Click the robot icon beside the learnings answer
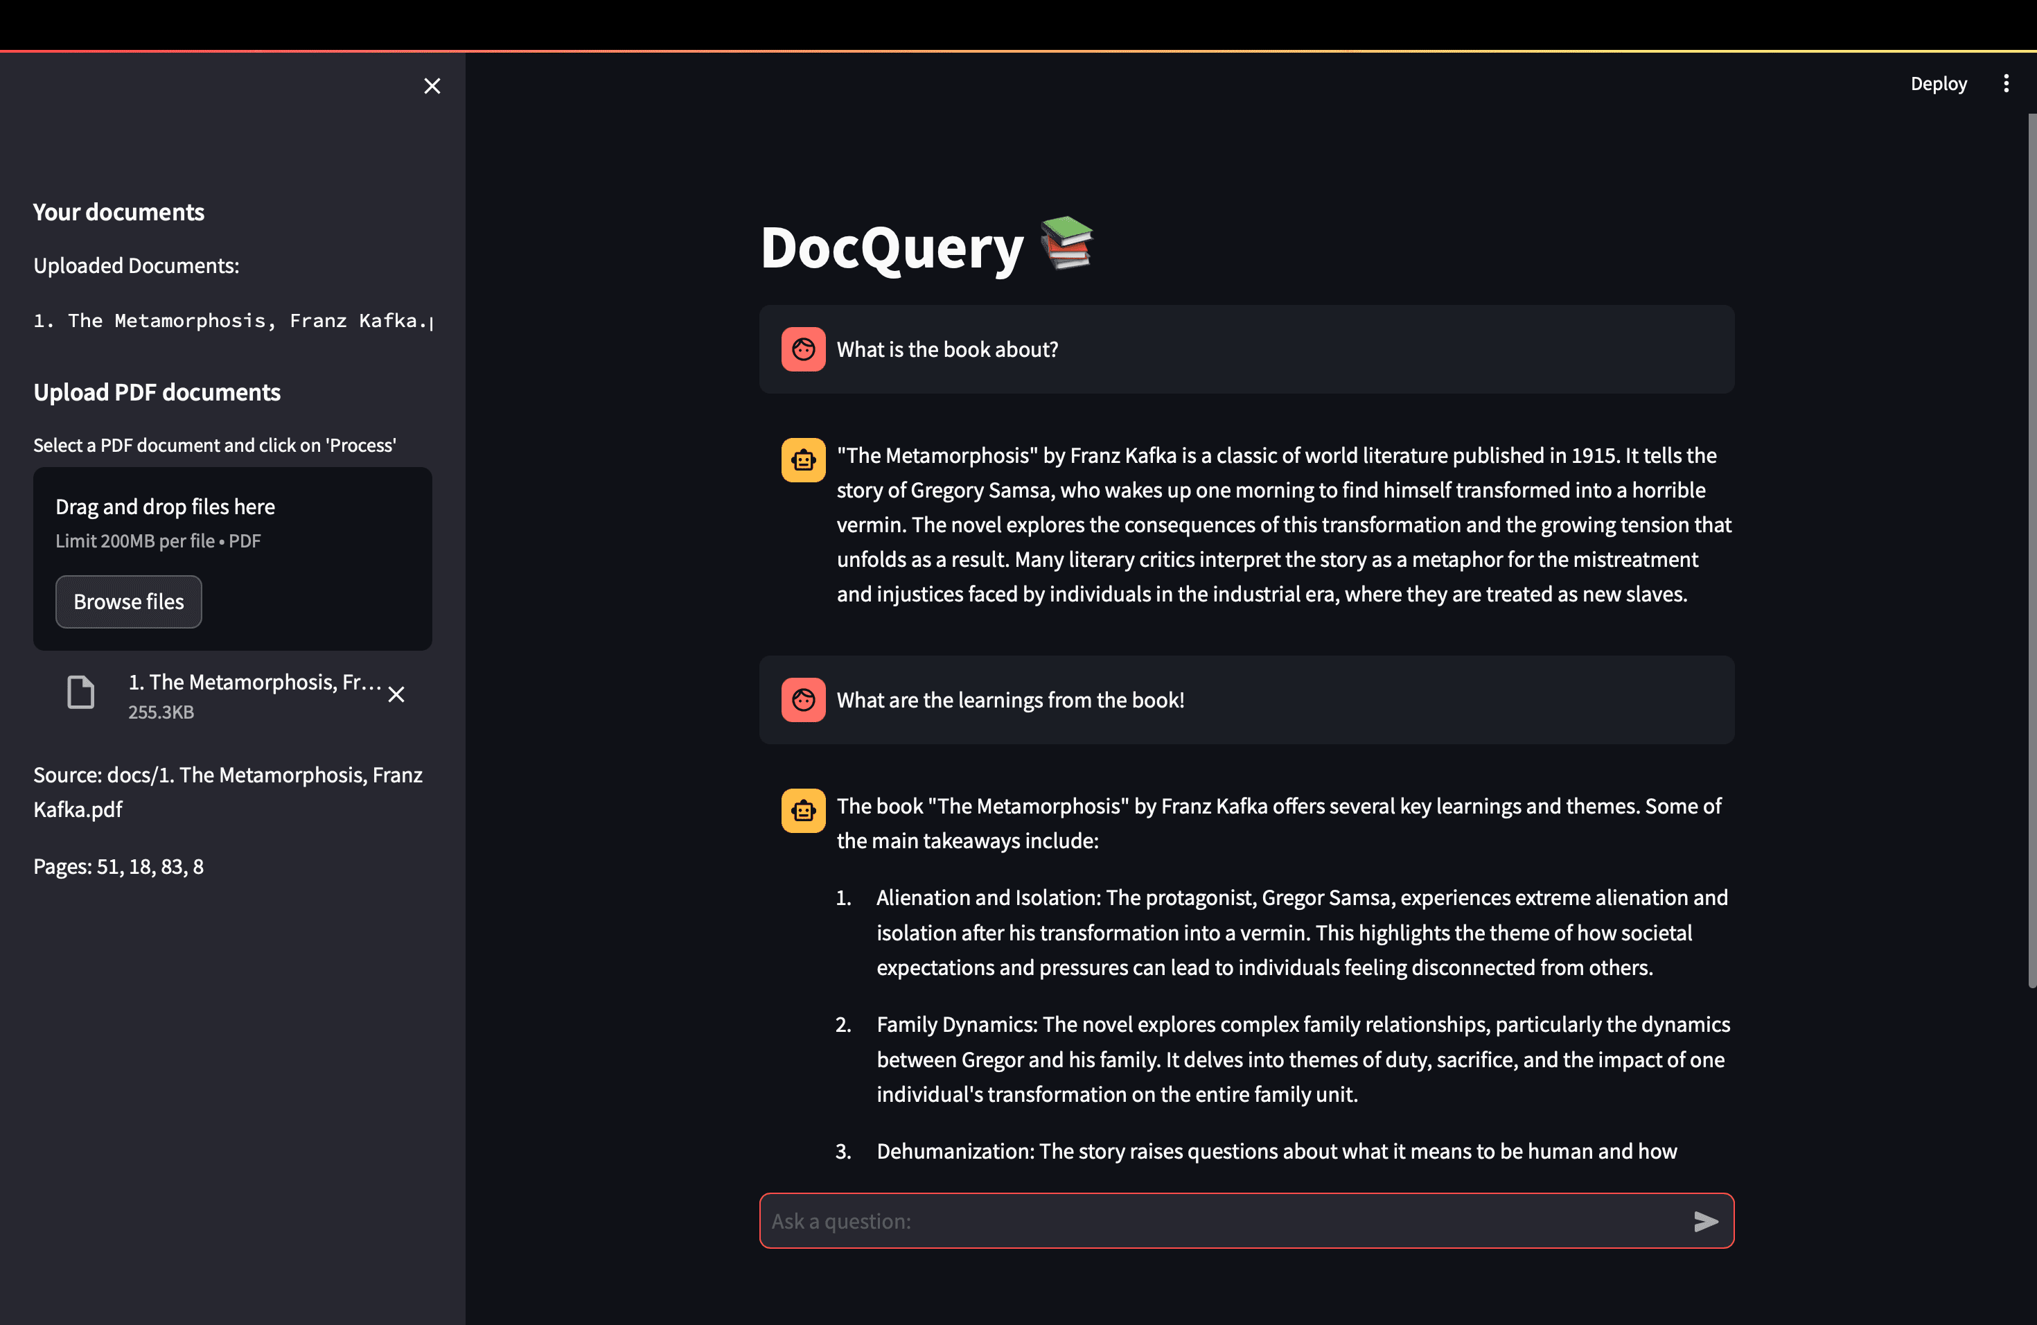2037x1325 pixels. click(x=803, y=811)
